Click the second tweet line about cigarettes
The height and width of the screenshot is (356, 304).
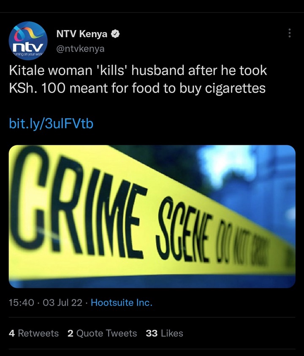point(137,88)
